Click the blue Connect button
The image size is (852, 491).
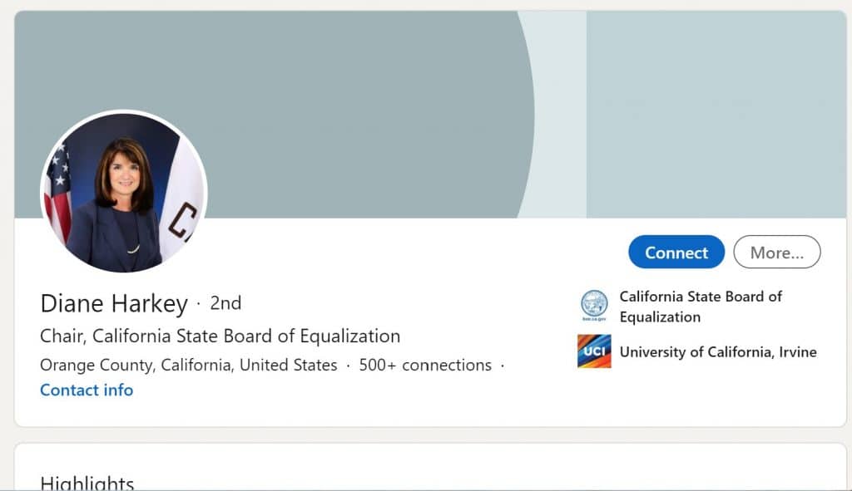676,253
